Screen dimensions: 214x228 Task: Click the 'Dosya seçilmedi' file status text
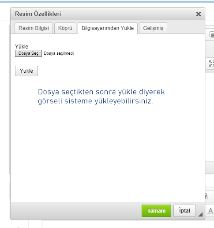(59, 53)
